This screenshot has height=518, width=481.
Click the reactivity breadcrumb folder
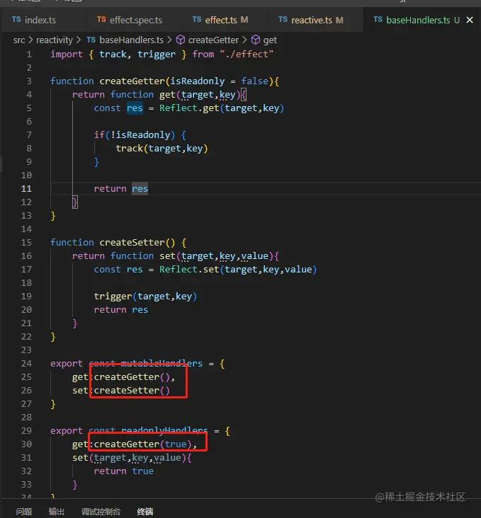(x=55, y=40)
